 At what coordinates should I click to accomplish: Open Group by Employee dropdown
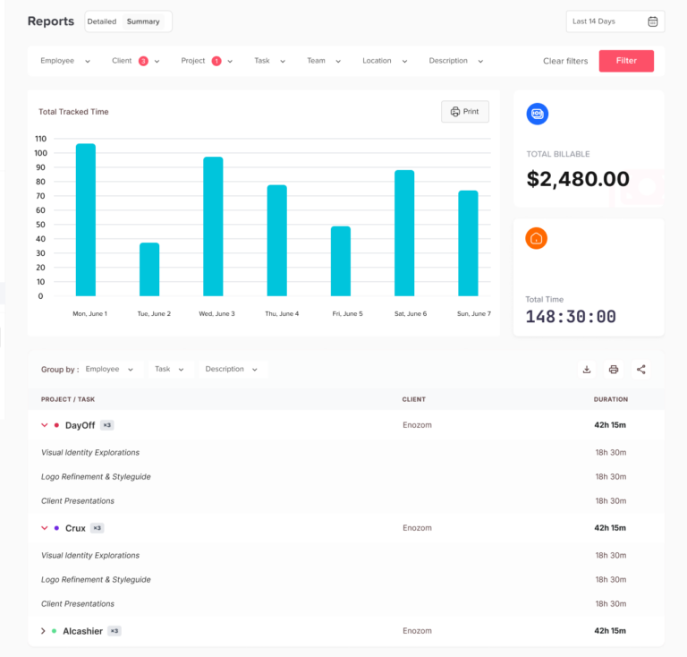pyautogui.click(x=109, y=369)
